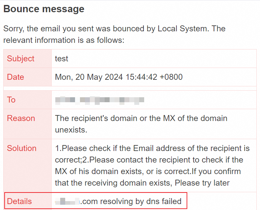Select the Reason label cell
The width and height of the screenshot is (260, 210).
tap(28, 124)
